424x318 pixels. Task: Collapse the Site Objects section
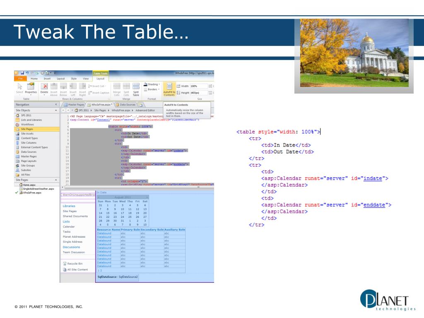[x=56, y=110]
